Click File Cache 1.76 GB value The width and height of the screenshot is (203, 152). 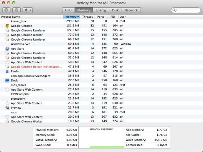[162, 135]
